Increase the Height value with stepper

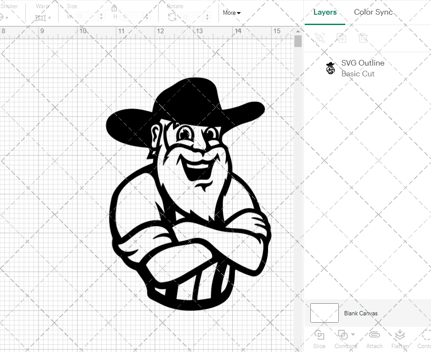click(x=147, y=15)
